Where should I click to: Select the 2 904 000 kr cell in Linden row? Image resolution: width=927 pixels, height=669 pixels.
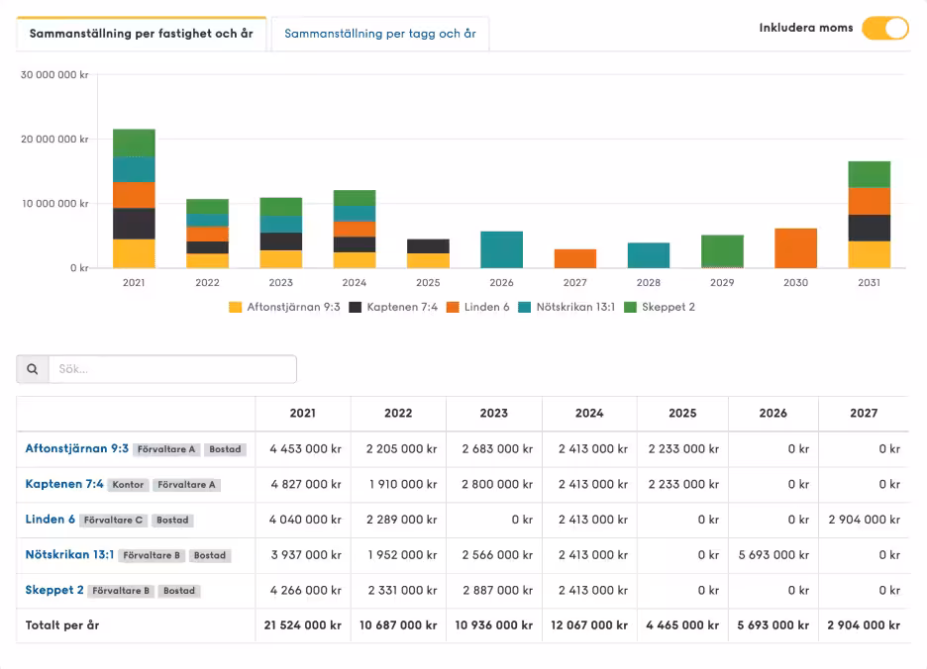[864, 520]
